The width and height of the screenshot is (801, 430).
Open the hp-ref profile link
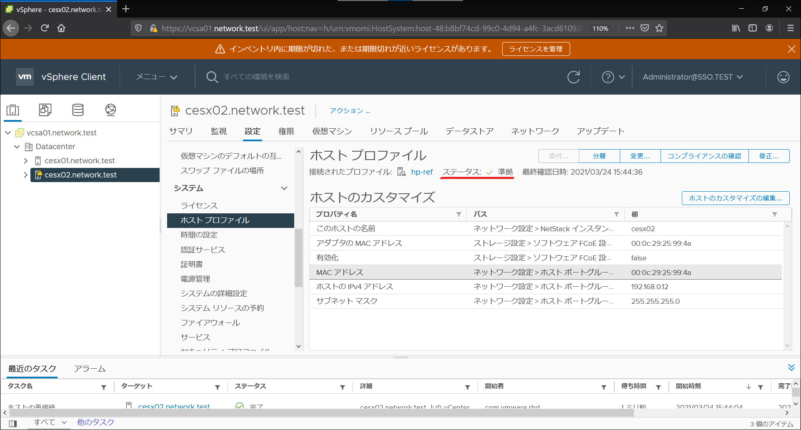tap(422, 172)
